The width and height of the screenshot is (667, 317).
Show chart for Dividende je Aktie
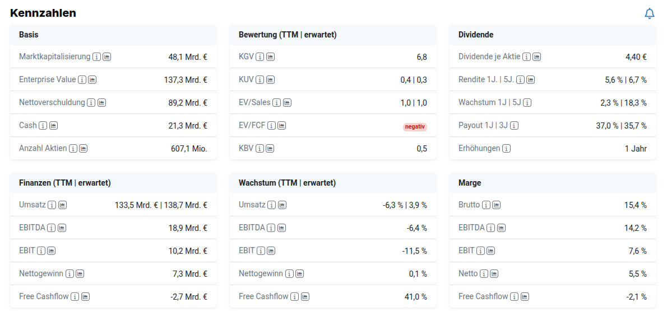click(x=536, y=56)
